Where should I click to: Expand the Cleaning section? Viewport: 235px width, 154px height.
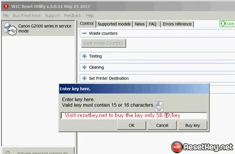click(85, 67)
